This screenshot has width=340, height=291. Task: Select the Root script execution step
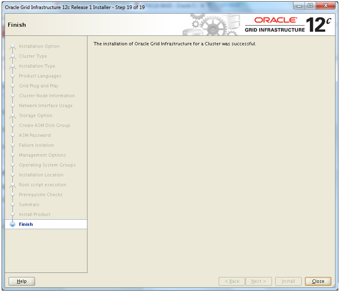click(43, 185)
